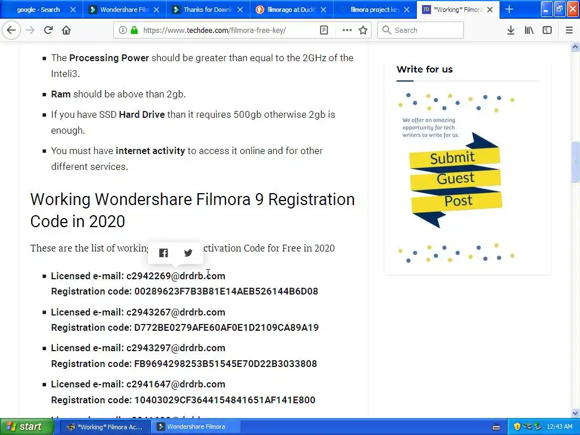Open the Firefox hamburger menu

569,31
